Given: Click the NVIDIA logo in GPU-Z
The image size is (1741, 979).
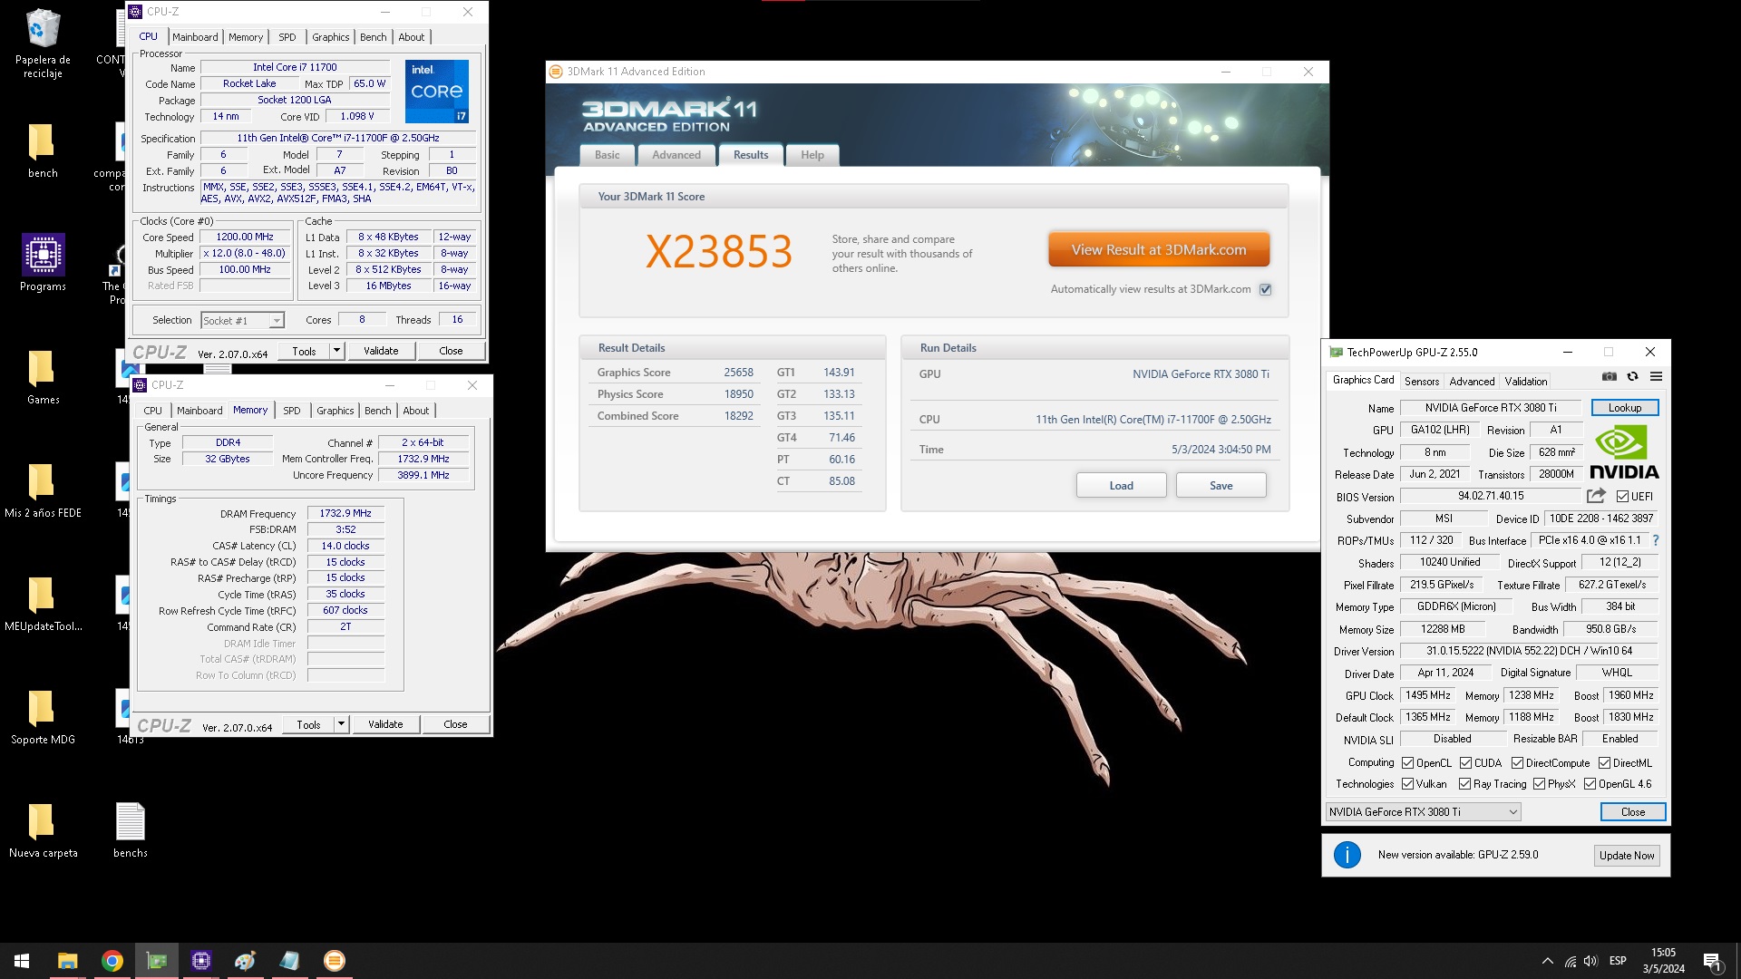Looking at the screenshot, I should click(1624, 452).
